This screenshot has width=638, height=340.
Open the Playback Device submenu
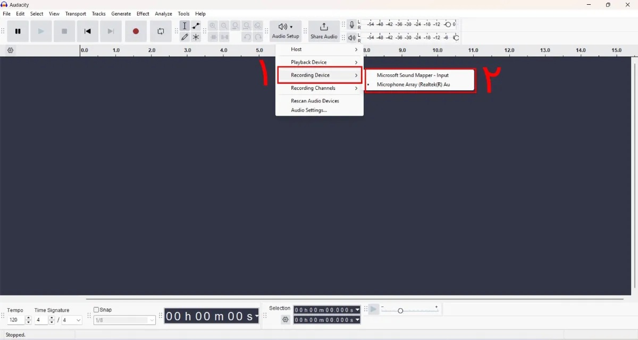308,62
